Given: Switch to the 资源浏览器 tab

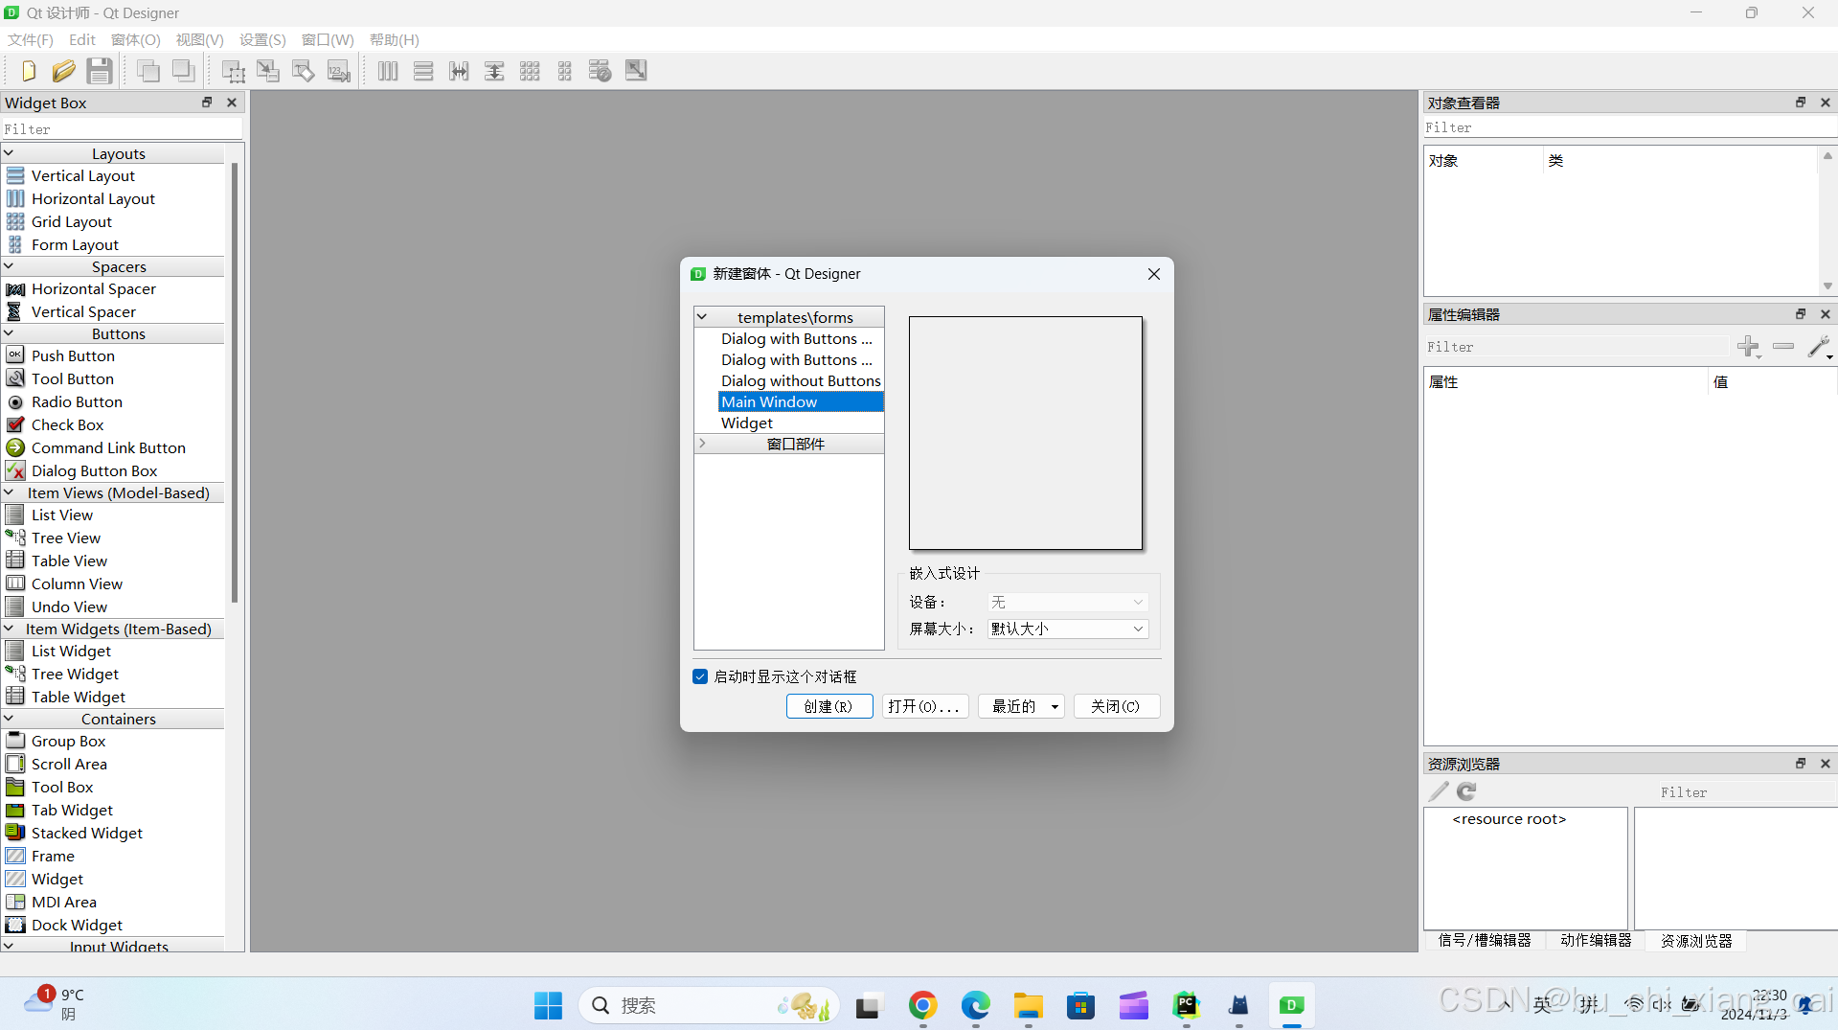Looking at the screenshot, I should [1696, 941].
